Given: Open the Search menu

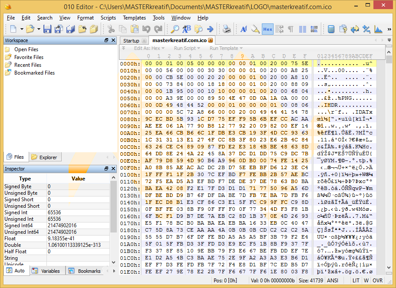Looking at the screenshot, I should (x=45, y=18).
